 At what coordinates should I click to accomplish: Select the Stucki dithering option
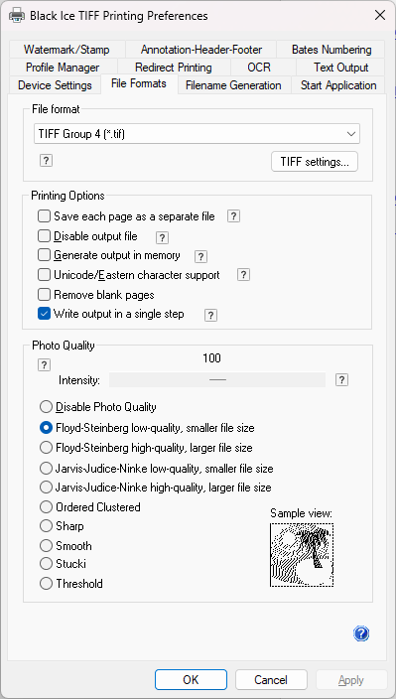point(47,564)
